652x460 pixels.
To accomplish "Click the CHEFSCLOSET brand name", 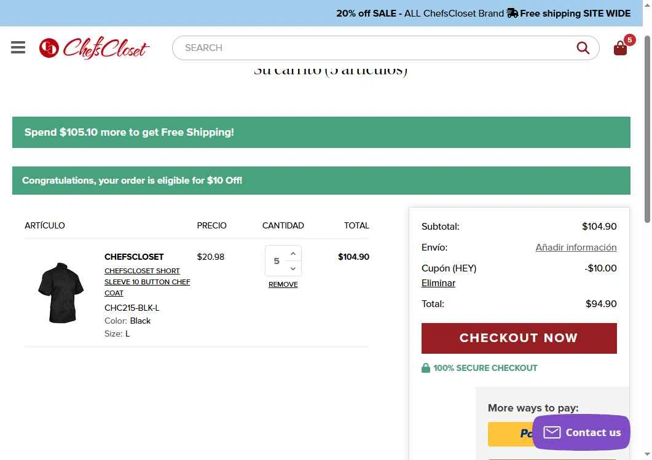I will point(134,257).
